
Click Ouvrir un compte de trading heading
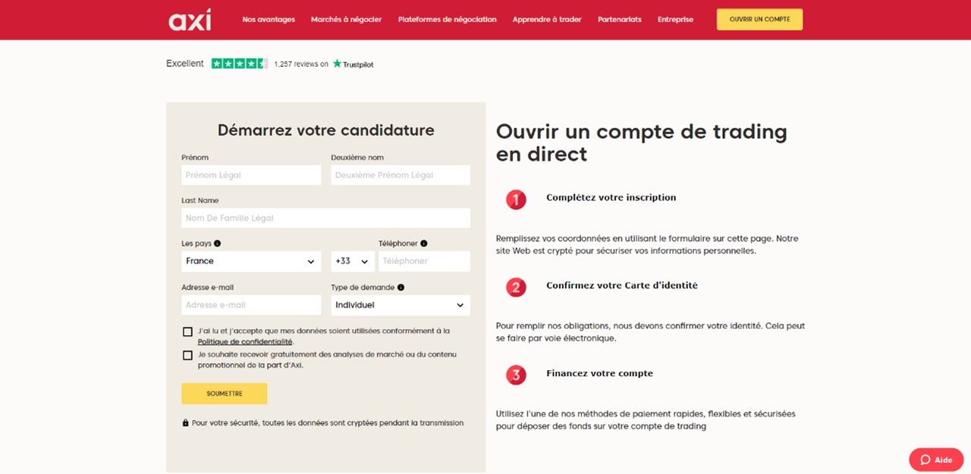coord(642,143)
